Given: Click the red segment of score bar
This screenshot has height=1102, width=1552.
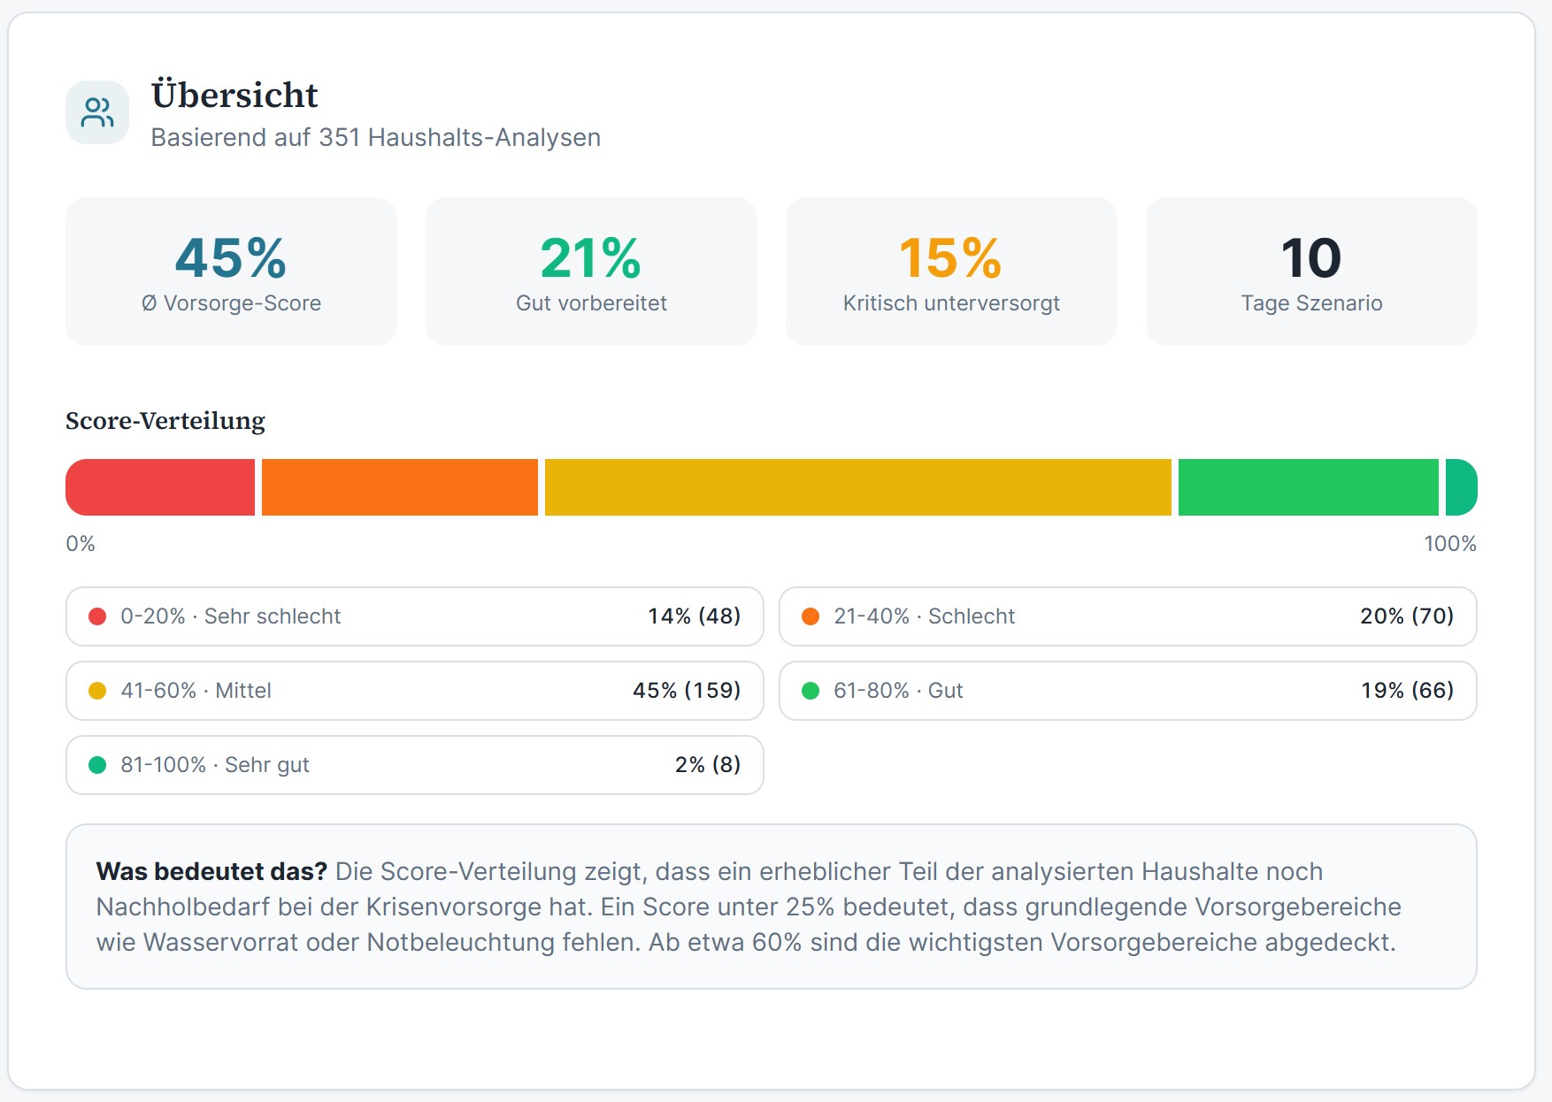Looking at the screenshot, I should 160,487.
